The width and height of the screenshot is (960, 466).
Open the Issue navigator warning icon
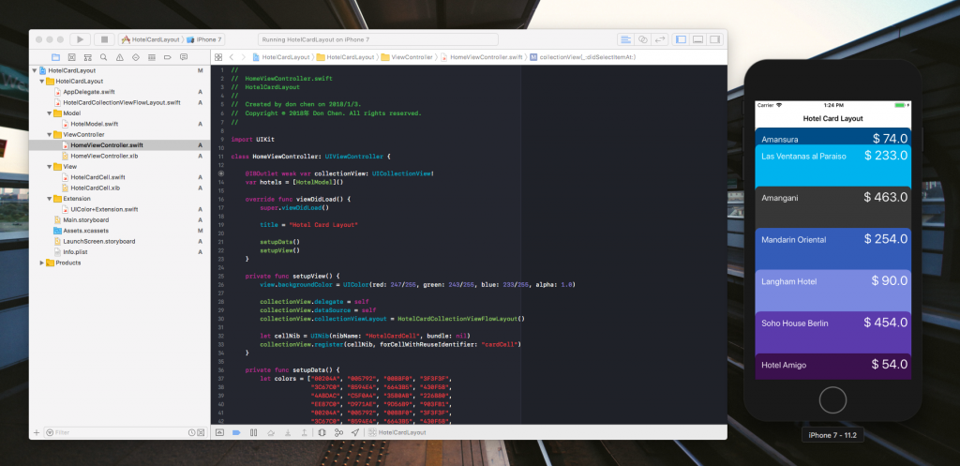[x=119, y=57]
